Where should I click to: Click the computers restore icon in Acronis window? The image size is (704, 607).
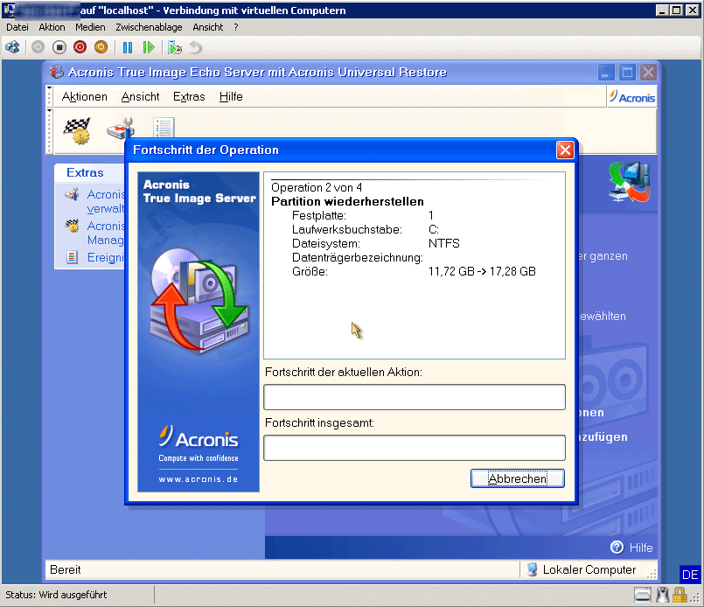[630, 182]
